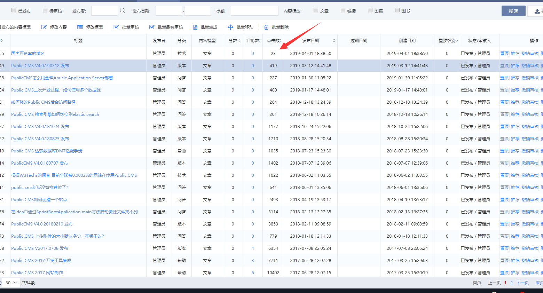This screenshot has width=543, height=293.
Task: Sort by 点击数 column header
Action: point(274,41)
